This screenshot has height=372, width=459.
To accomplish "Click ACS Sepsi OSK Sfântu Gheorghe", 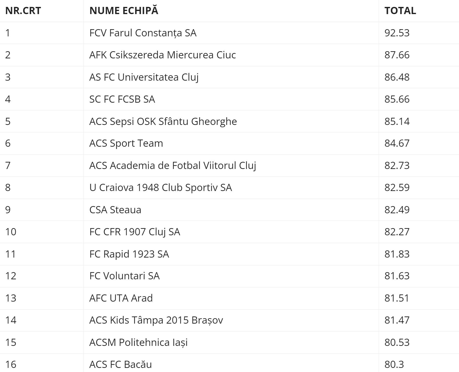I will click(x=163, y=121).
